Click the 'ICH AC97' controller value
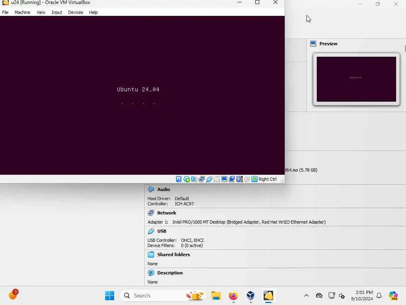This screenshot has height=305, width=406. [184, 204]
